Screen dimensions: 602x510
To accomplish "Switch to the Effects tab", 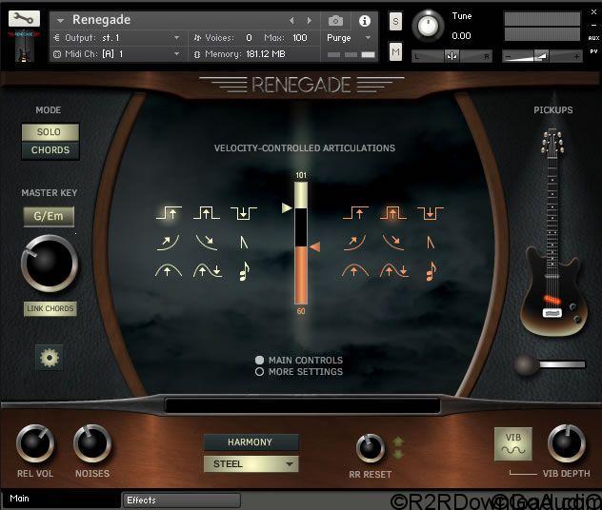I will (181, 500).
